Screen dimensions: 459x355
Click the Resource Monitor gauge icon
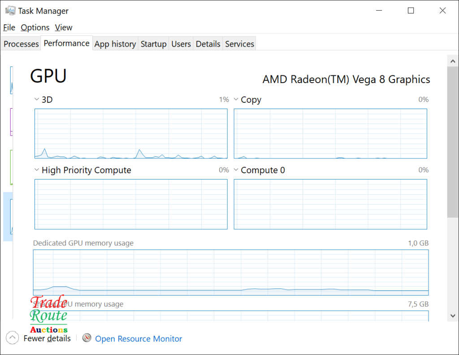pyautogui.click(x=87, y=338)
